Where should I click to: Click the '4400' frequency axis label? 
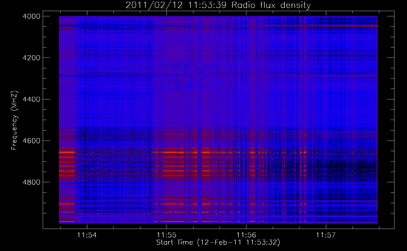tap(31, 99)
